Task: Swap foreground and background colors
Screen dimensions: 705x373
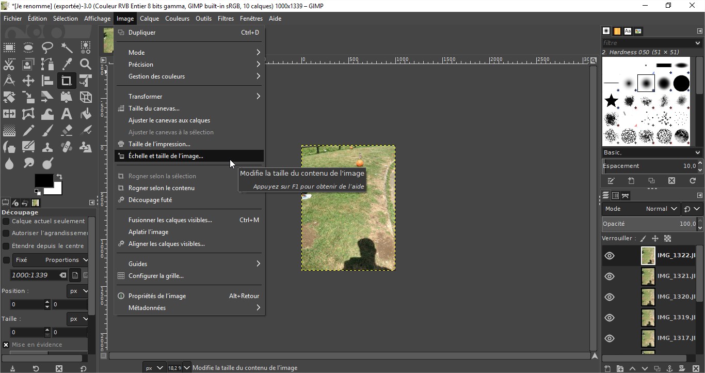Action: click(x=59, y=177)
